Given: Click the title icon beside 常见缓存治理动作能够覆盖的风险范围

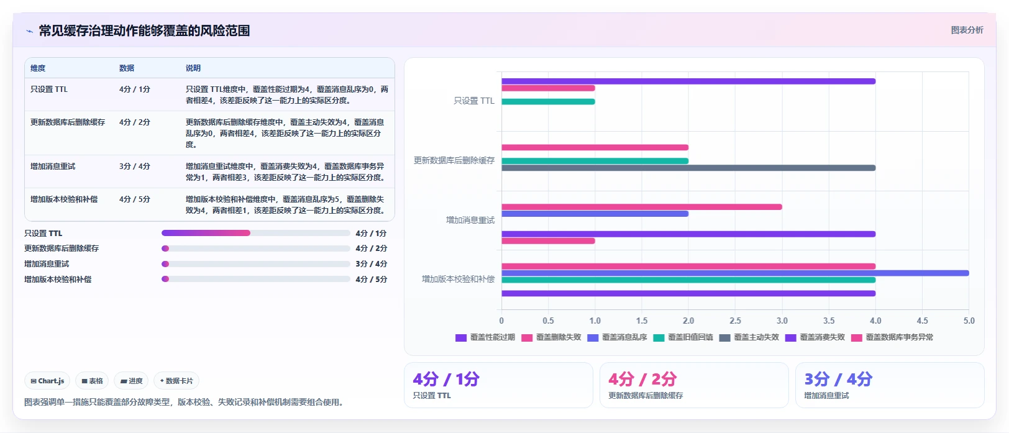Looking at the screenshot, I should [29, 31].
